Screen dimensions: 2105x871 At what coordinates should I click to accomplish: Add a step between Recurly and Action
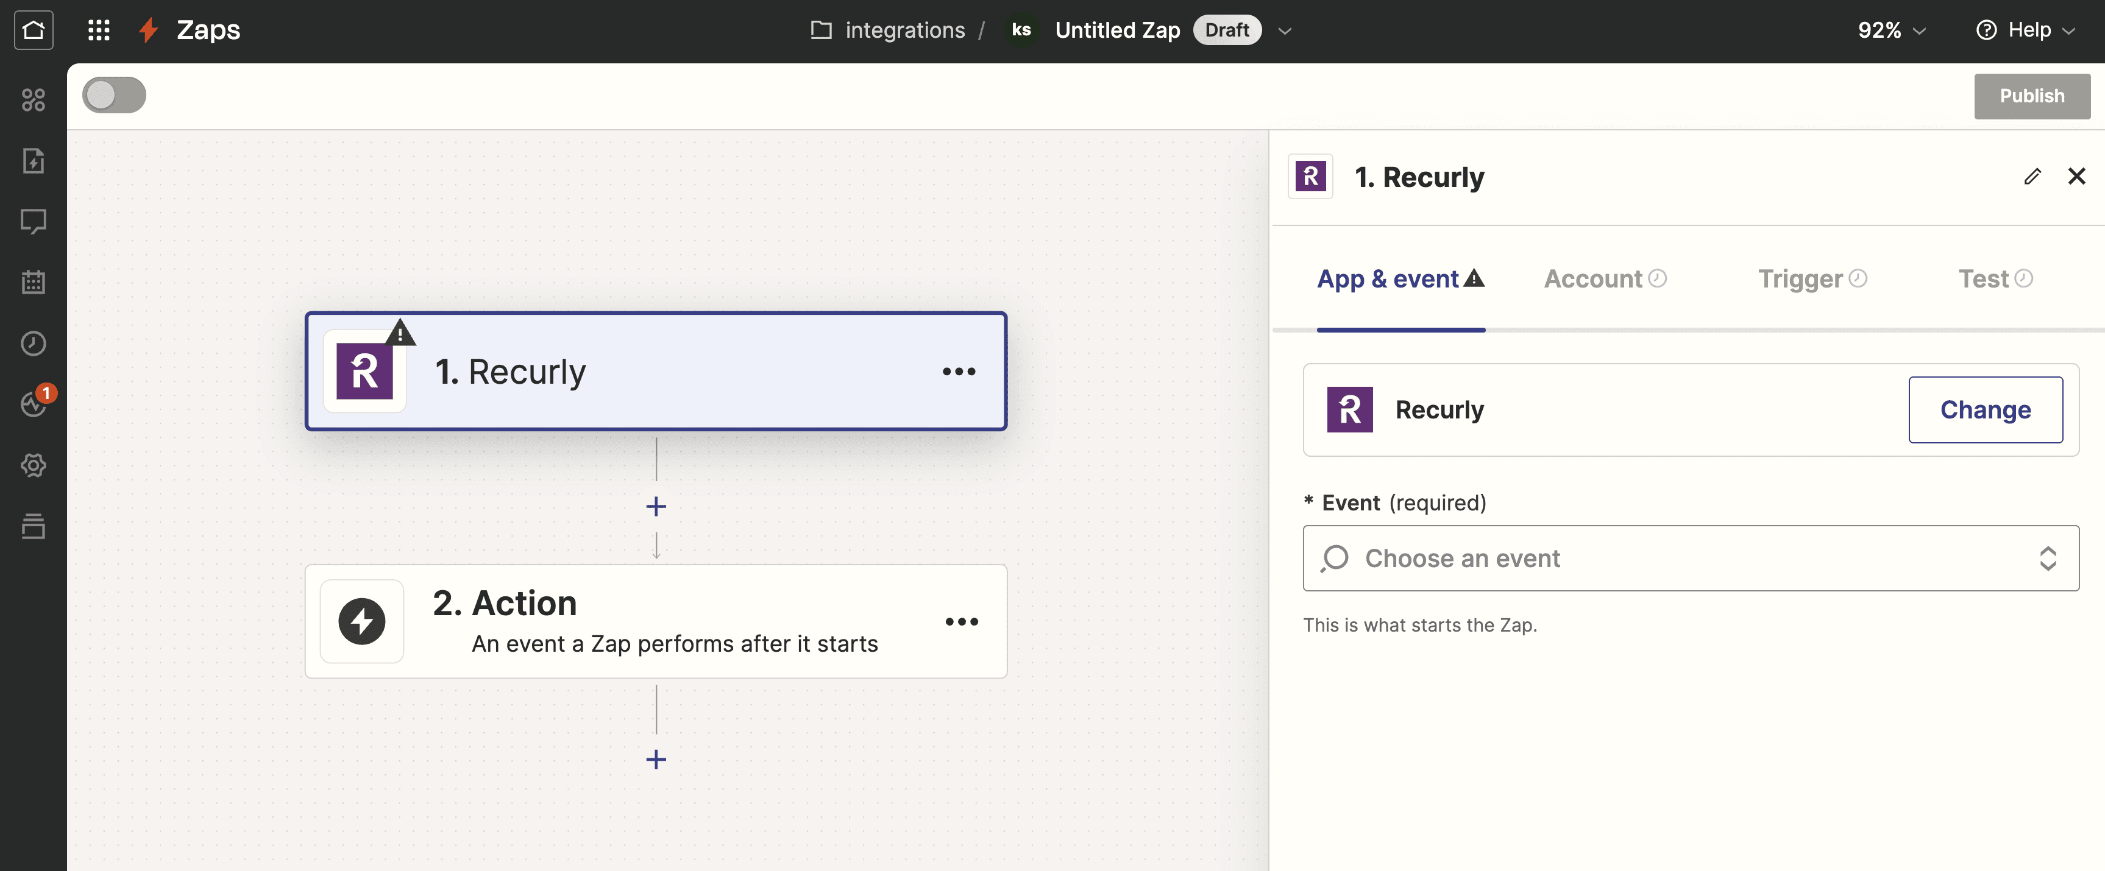pyautogui.click(x=656, y=507)
